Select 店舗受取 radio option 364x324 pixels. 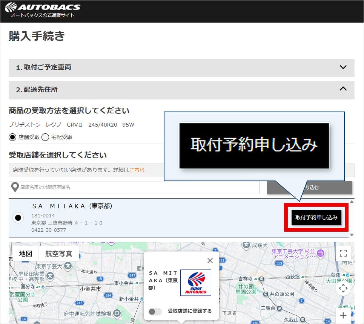[x=12, y=137]
